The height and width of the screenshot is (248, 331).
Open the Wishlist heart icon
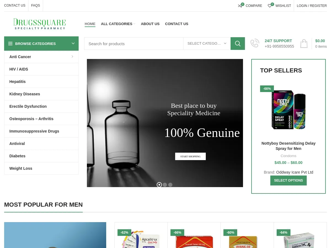(269, 6)
